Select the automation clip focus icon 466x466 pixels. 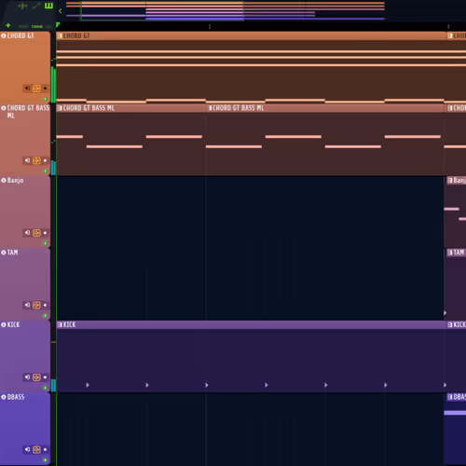36,6
